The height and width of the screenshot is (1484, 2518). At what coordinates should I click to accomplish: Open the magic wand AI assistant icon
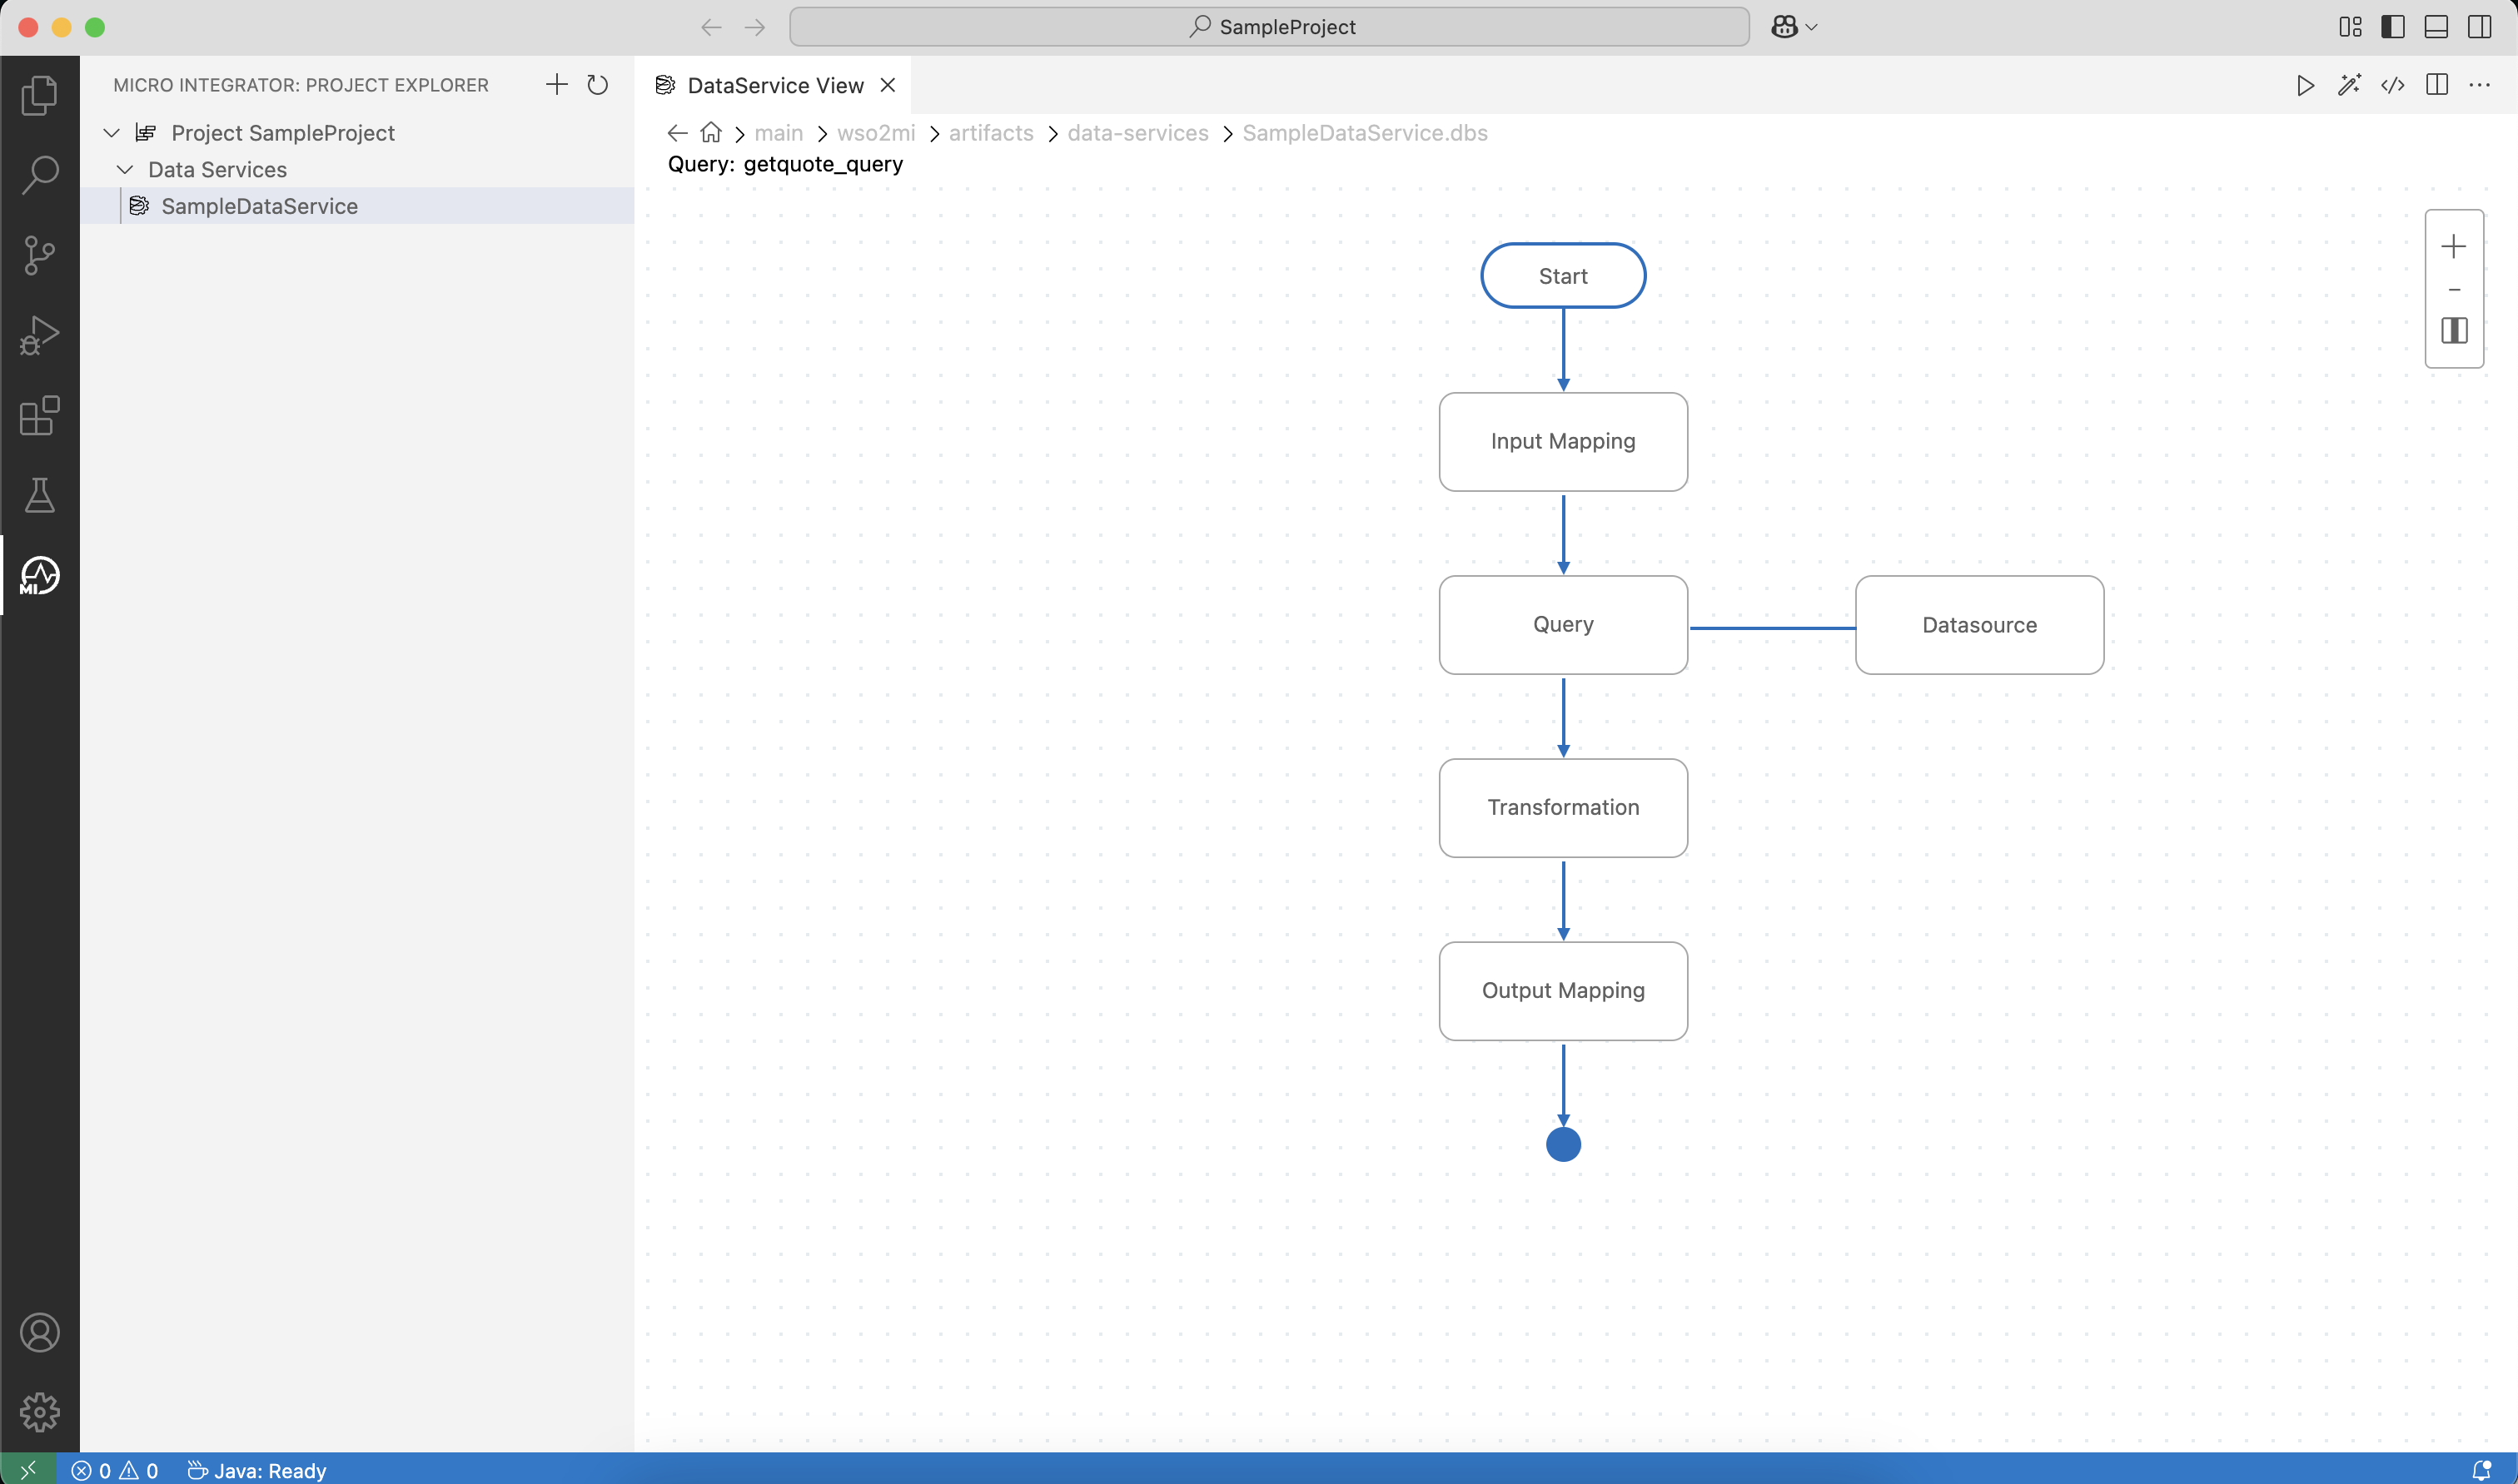point(2349,85)
